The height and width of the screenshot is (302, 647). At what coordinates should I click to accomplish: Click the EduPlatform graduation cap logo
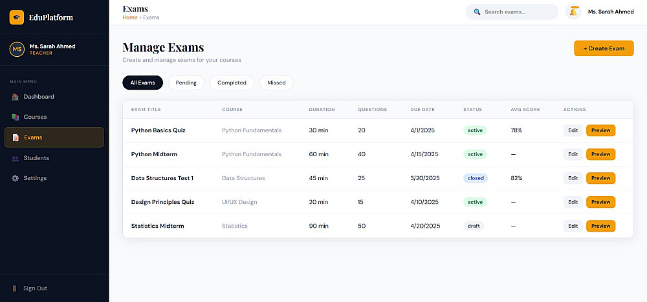(x=17, y=17)
